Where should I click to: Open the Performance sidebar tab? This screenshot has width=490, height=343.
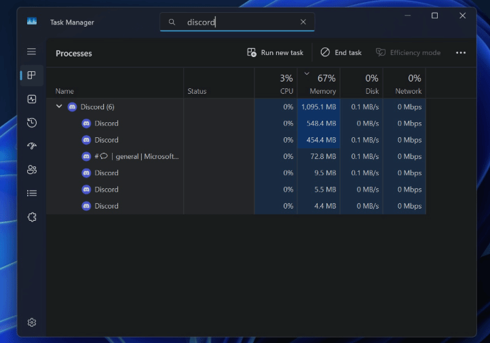coord(32,99)
